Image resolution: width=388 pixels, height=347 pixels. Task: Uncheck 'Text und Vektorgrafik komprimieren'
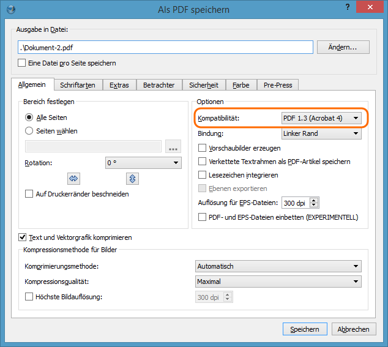pos(23,237)
